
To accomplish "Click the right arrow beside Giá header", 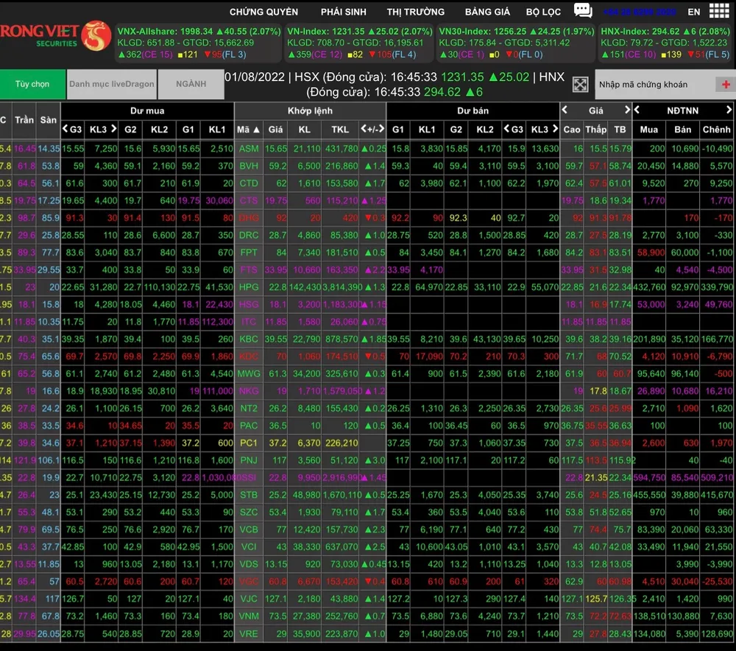I will (x=627, y=110).
